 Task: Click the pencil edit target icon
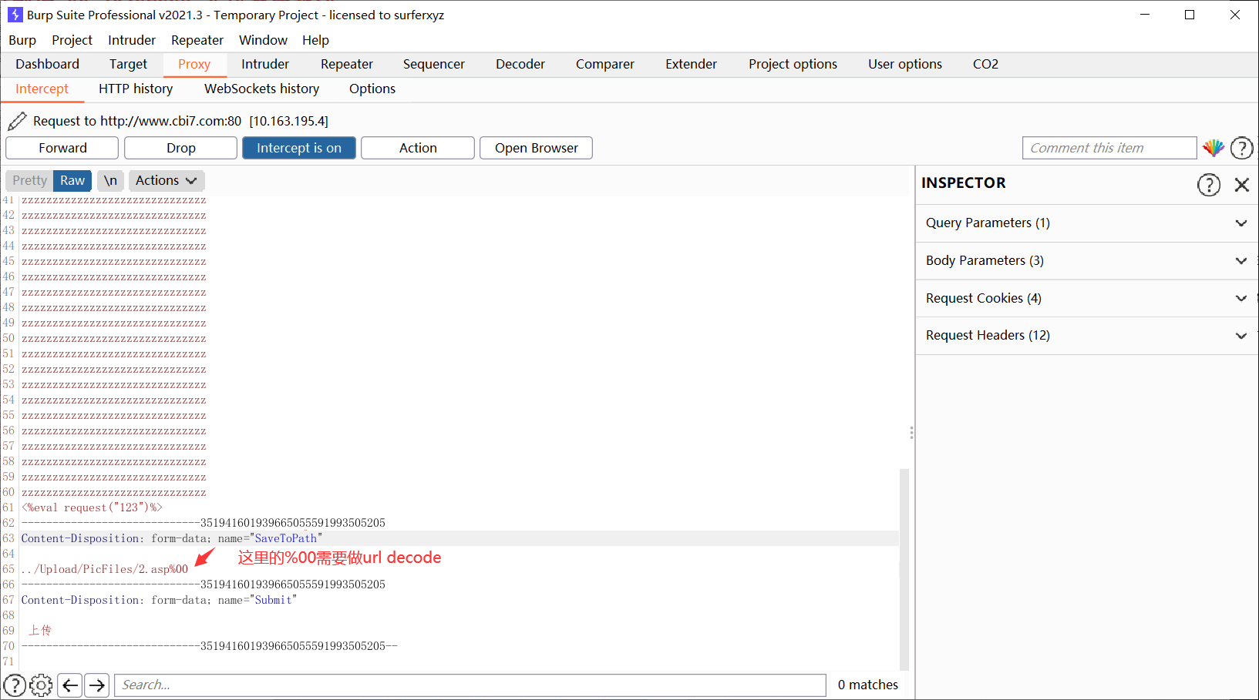[x=17, y=121]
